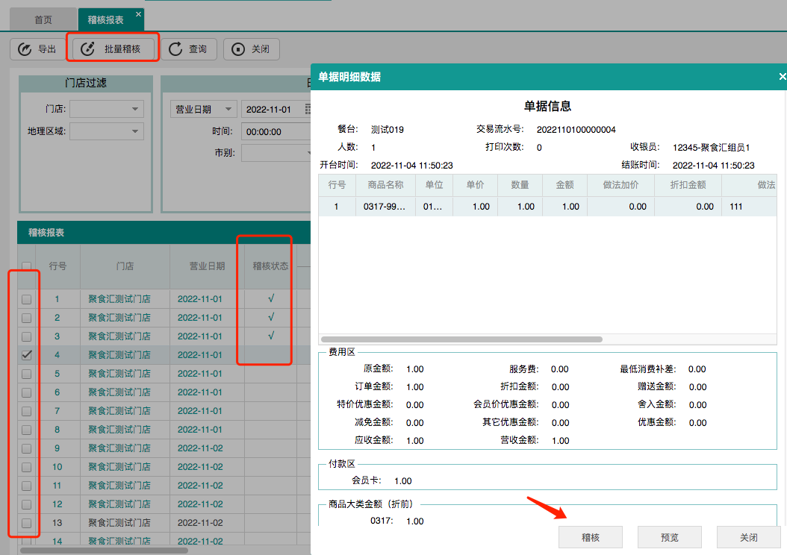Click the 稽核状态 column header
This screenshot has width=787, height=555.
(270, 266)
